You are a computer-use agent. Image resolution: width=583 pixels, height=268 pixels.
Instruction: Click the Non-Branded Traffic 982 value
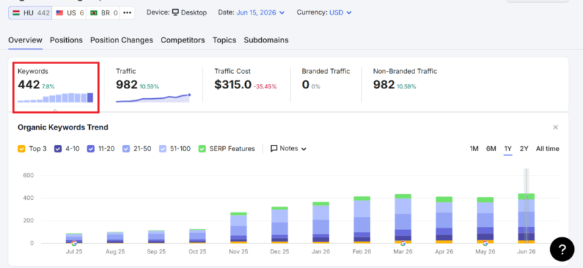coord(384,85)
